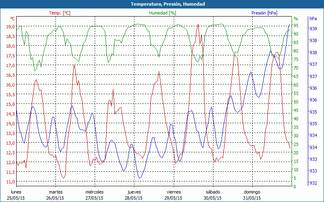Click the 939 pressure axis tick
Screen dimensions: 324x202
click(313, 29)
